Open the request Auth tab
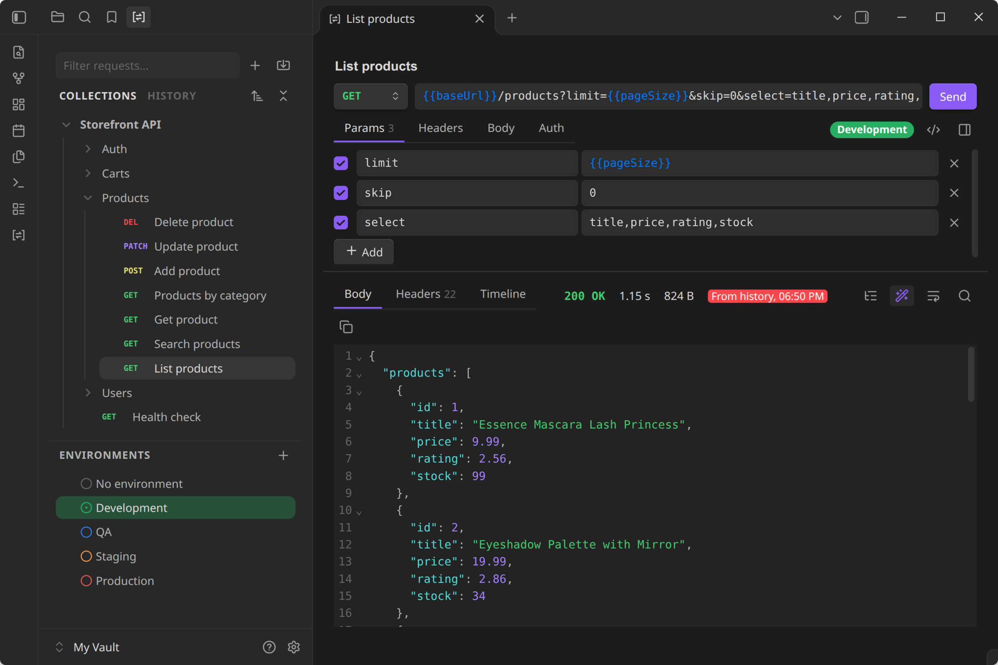This screenshot has height=665, width=998. [551, 128]
